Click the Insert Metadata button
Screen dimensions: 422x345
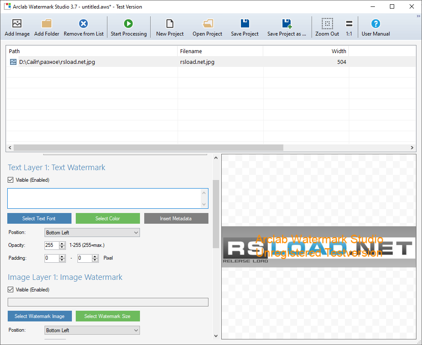[176, 218]
